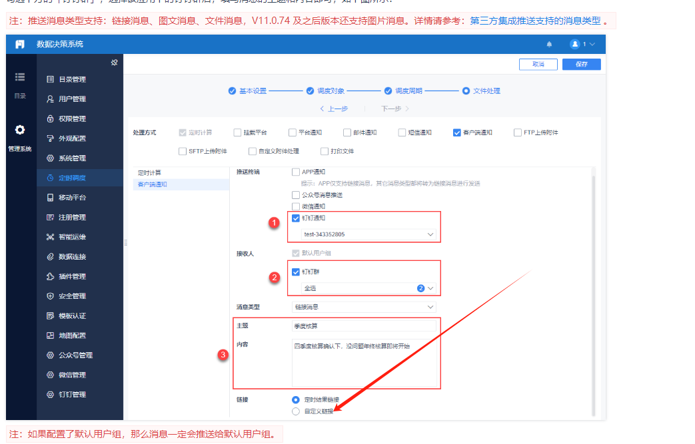This screenshot has height=444, width=695.
Task: Unpin the sidebar with the pin icon
Action: 115,63
